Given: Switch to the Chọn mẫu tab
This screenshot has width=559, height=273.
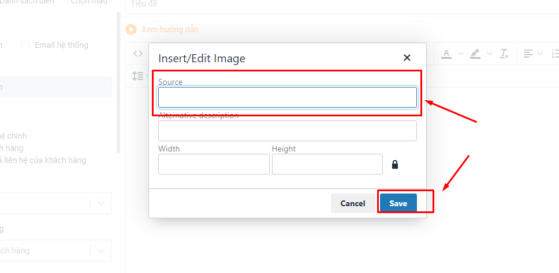Looking at the screenshot, I should point(89,2).
